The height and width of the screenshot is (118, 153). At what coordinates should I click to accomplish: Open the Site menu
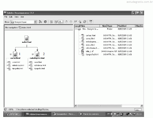tap(22, 17)
